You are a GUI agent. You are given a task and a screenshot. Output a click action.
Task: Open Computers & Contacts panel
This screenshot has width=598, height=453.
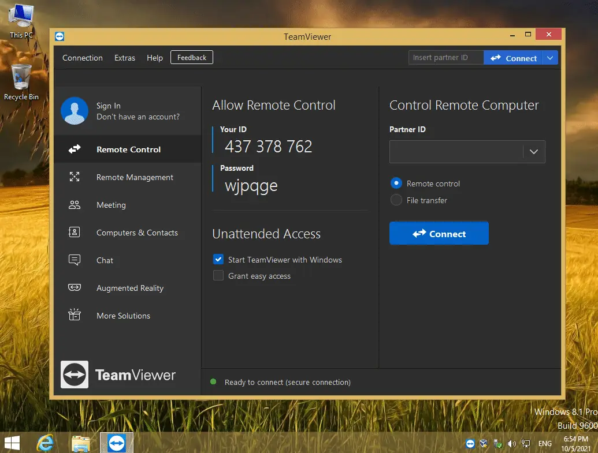click(x=137, y=233)
